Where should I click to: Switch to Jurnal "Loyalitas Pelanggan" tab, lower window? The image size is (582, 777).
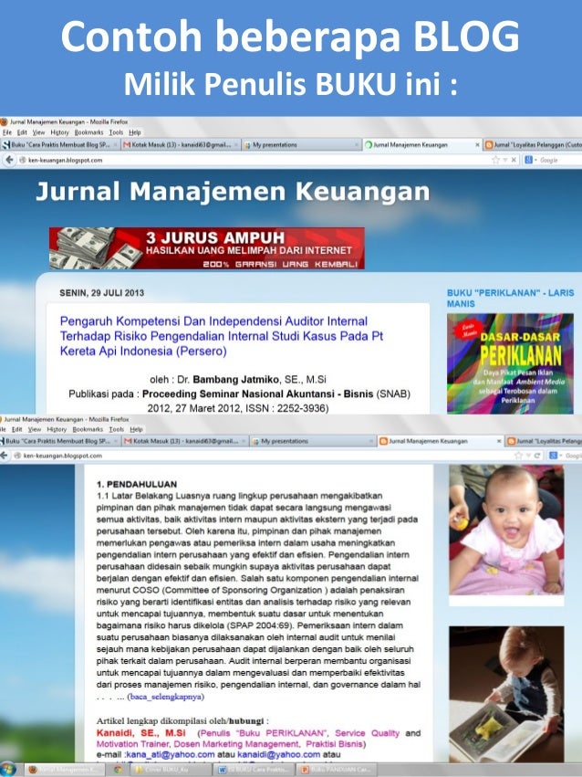coord(544,441)
